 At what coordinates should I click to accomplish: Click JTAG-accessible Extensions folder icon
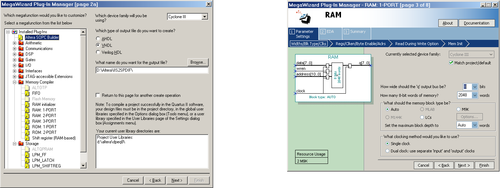click(21, 77)
